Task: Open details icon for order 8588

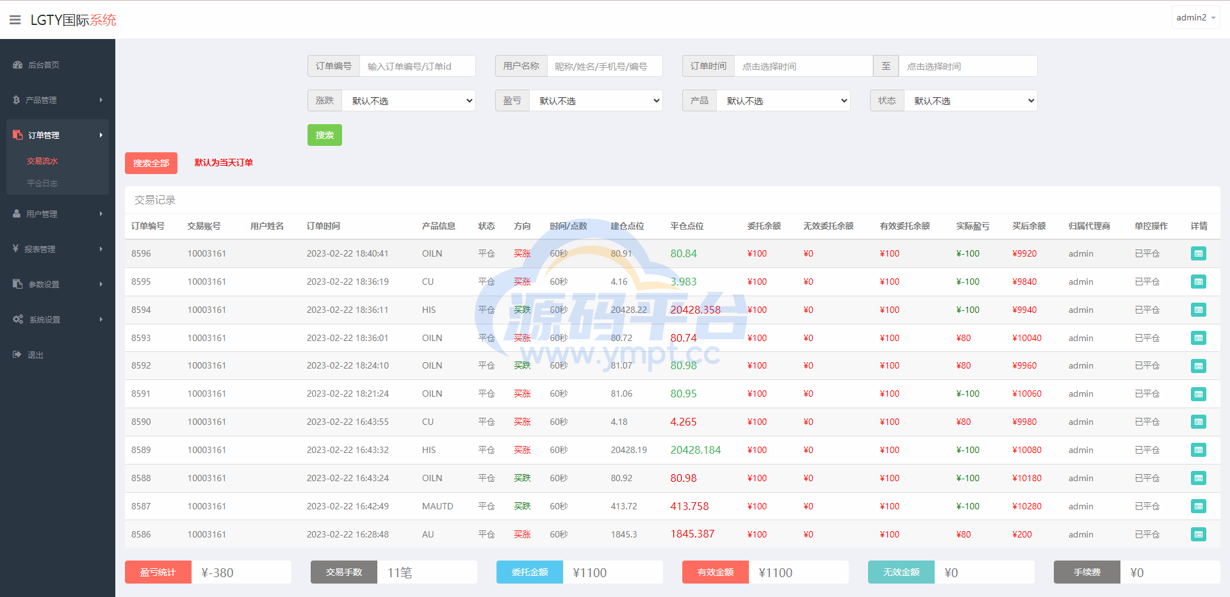Action: click(x=1198, y=478)
